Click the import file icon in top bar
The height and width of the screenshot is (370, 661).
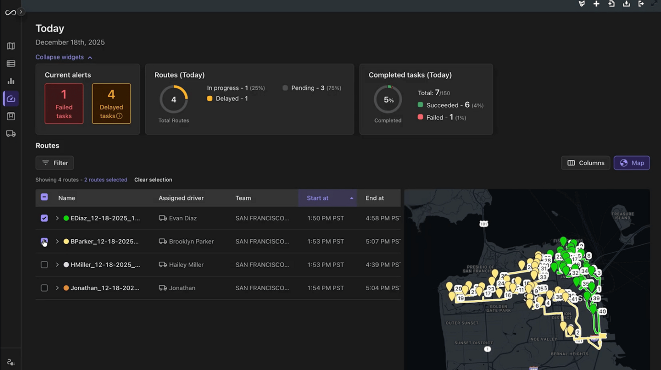pyautogui.click(x=611, y=4)
